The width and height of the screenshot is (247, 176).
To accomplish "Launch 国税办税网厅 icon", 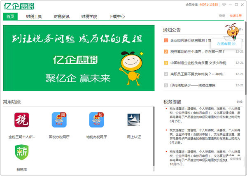I will pos(59,120).
